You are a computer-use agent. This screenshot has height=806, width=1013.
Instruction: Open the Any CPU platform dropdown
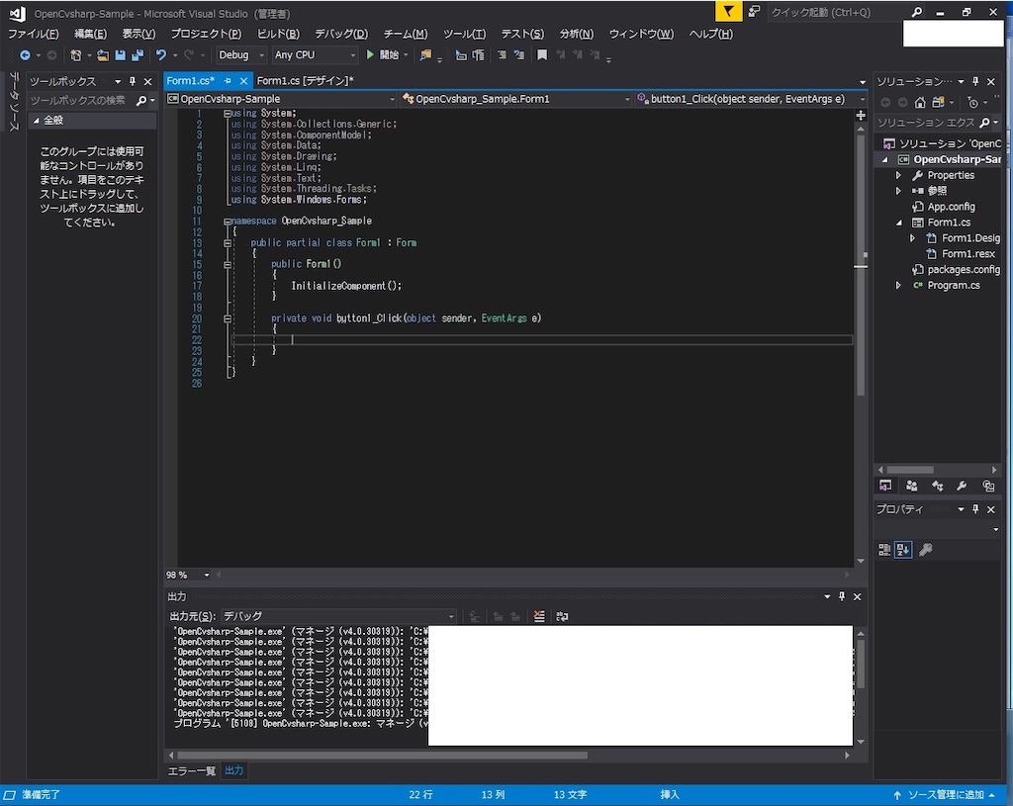(x=315, y=55)
